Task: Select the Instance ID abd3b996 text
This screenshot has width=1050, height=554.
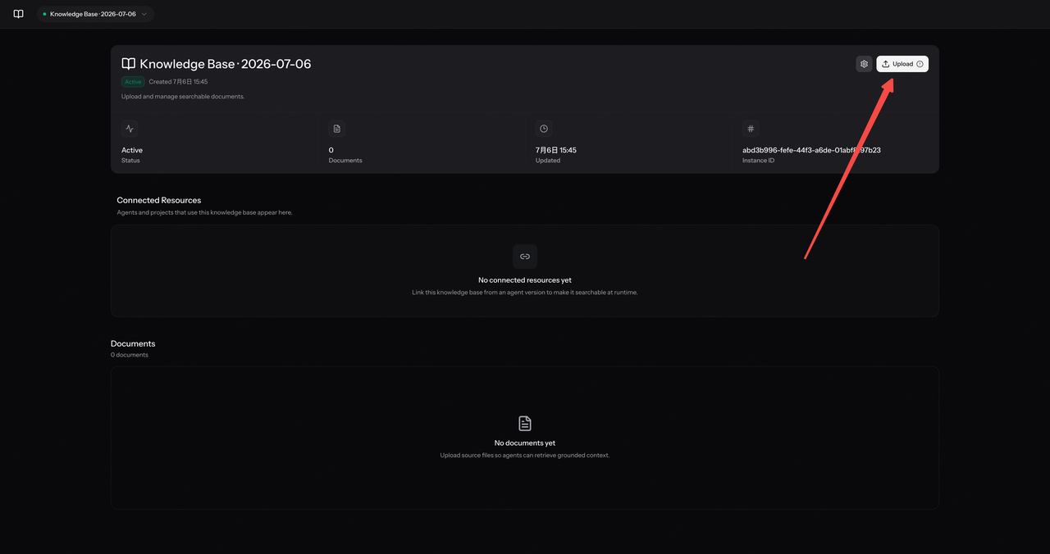Action: pyautogui.click(x=811, y=150)
